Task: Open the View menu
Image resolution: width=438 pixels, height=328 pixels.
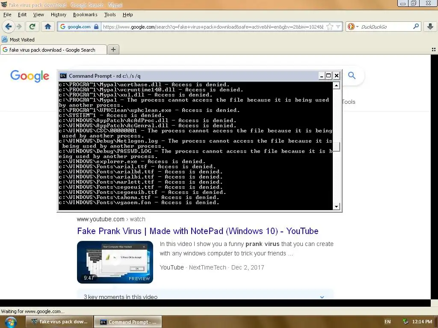Action: [38, 15]
